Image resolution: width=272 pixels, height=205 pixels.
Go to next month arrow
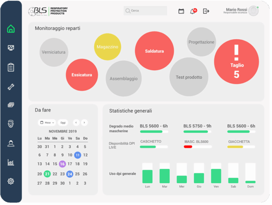click(84, 123)
